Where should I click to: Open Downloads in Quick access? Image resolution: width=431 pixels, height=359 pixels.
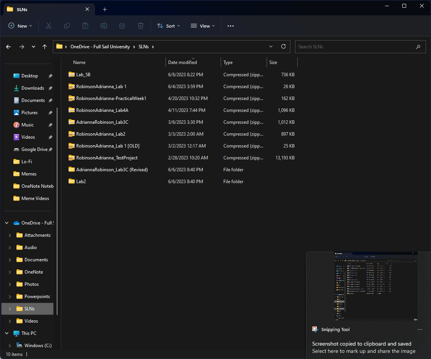(x=33, y=88)
